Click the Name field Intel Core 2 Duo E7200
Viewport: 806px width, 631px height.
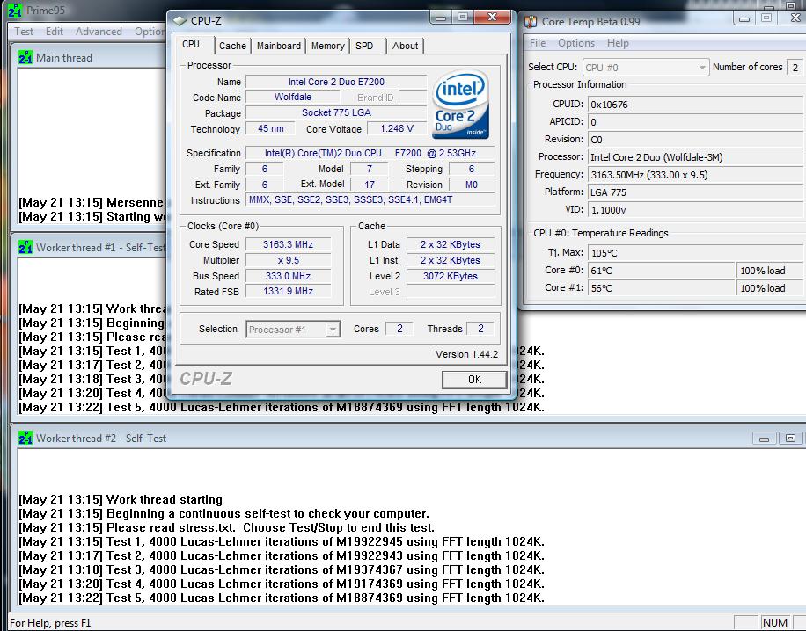pos(336,82)
